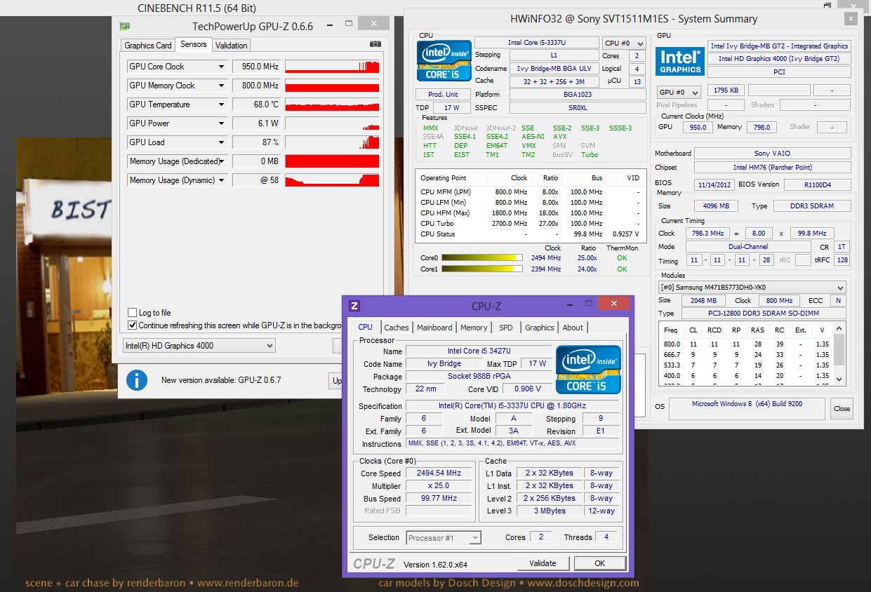871x592 pixels.
Task: Click the OK button in CPU-Z
Action: pyautogui.click(x=600, y=563)
